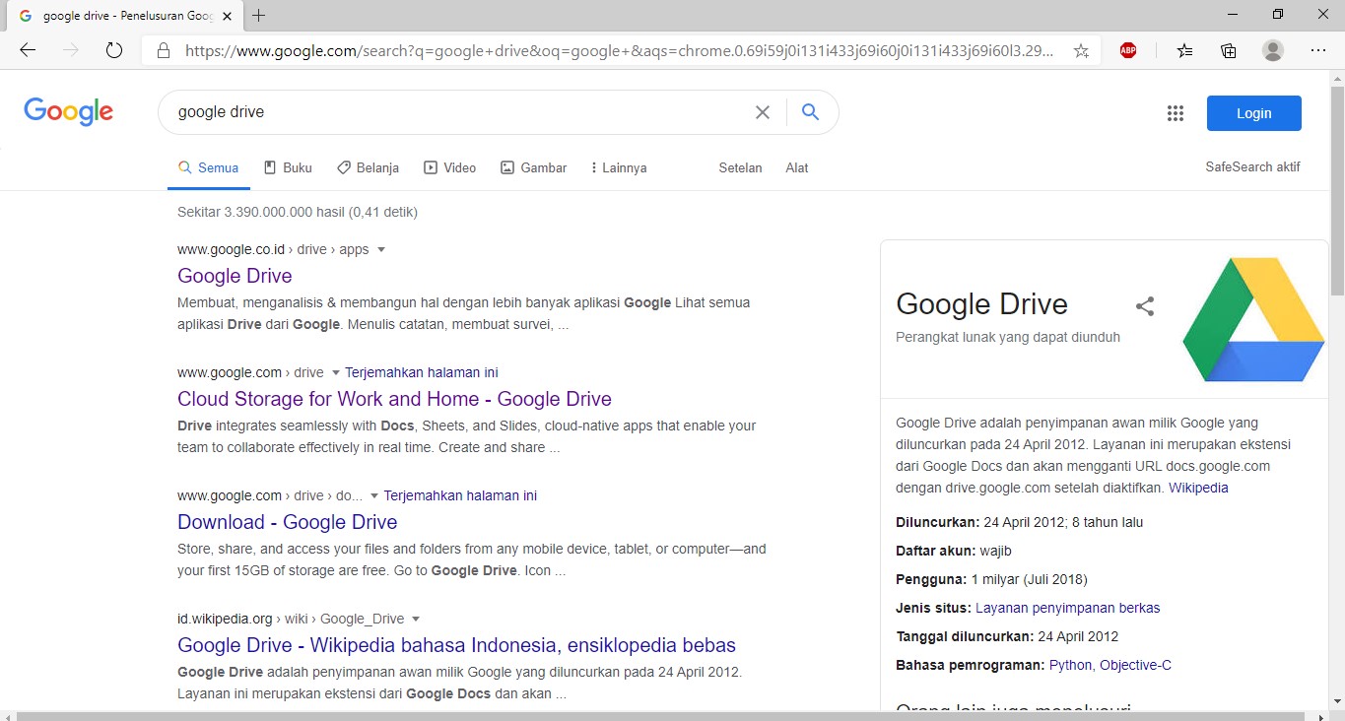Open the Google apps grid

[1176, 113]
